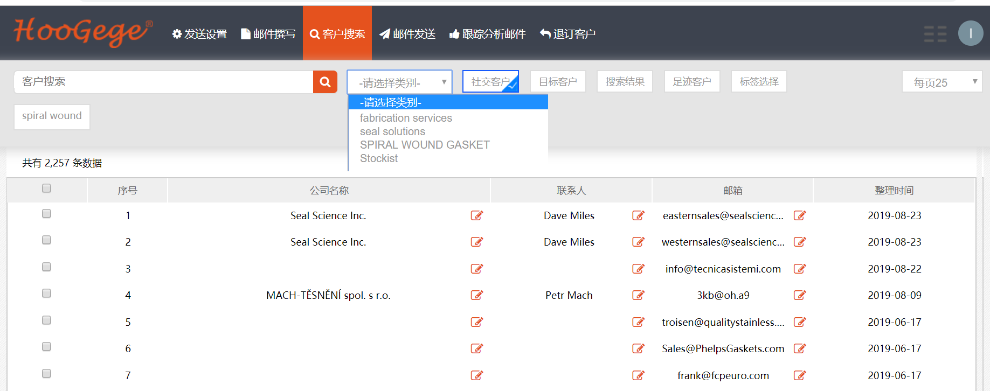
Task: Edit contact icon in row 5
Action: pos(639,322)
